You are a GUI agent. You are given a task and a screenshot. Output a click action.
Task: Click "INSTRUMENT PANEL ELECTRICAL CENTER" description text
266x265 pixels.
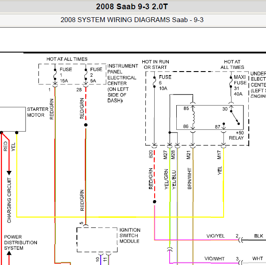click(123, 83)
